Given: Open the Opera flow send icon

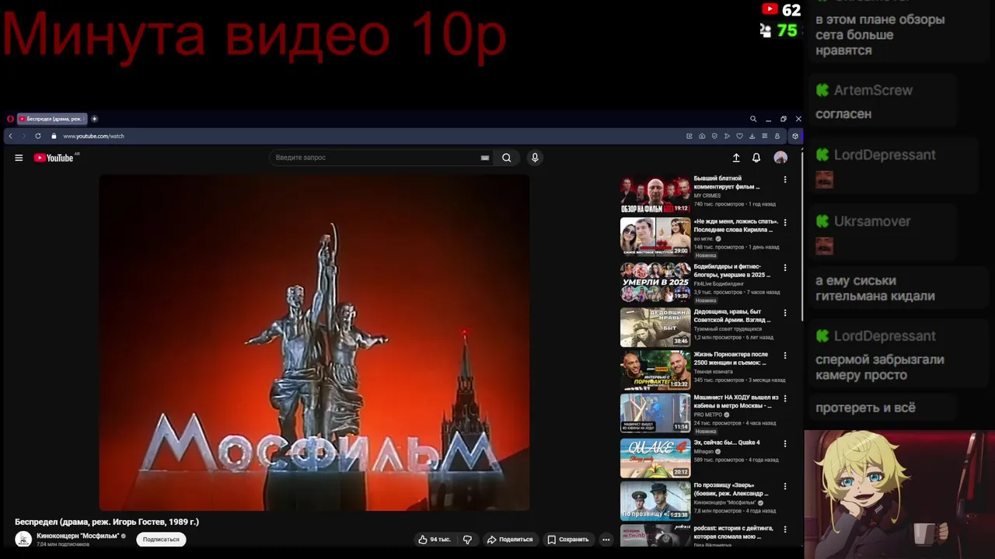Looking at the screenshot, I should point(727,136).
